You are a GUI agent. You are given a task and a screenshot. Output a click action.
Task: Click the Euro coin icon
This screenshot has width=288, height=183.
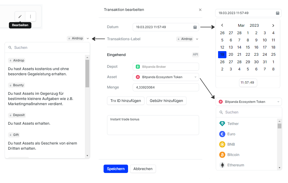tap(222, 134)
